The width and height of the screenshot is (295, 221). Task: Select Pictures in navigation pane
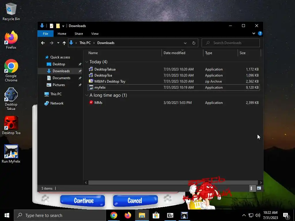click(x=59, y=85)
